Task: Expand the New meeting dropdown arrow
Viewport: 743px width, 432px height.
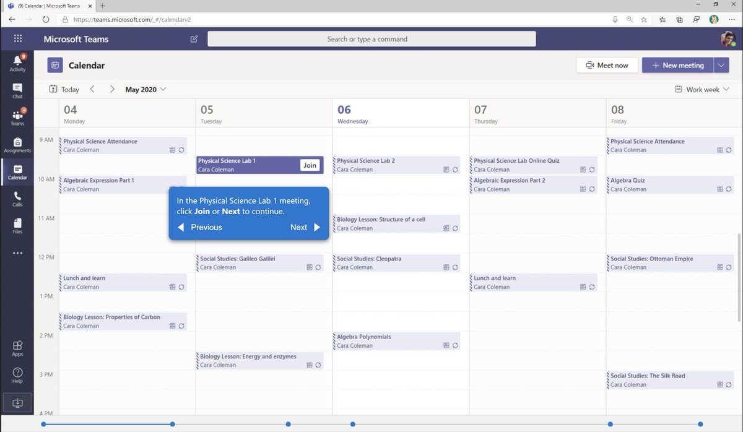Action: [721, 65]
